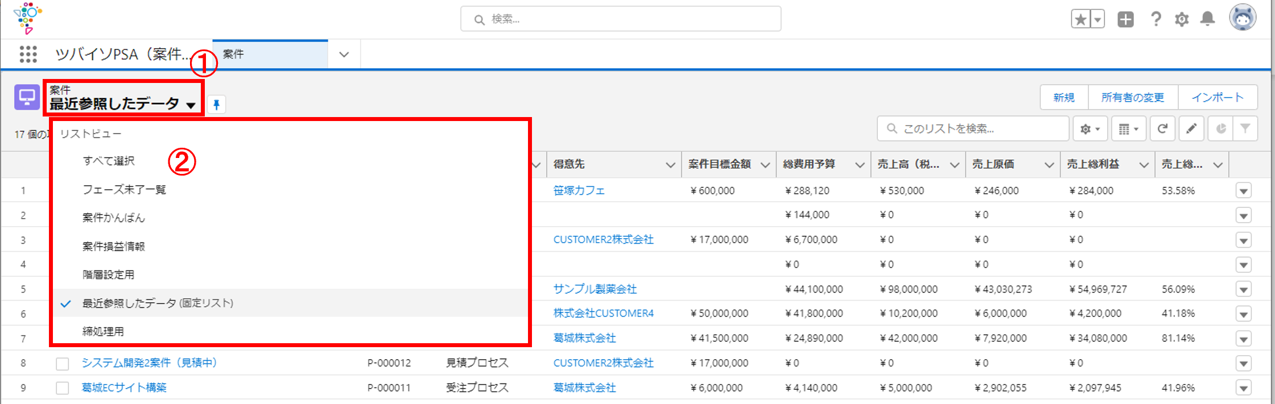The width and height of the screenshot is (1275, 404).
Task: Open list view controls gear menu
Action: click(x=1090, y=129)
